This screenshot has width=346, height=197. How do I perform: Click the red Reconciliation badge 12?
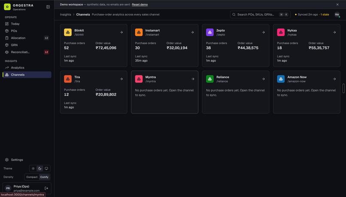pyautogui.click(x=46, y=52)
